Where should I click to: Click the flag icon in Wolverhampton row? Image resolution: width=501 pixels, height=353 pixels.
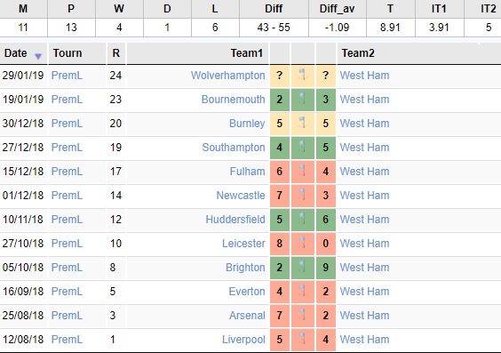(303, 76)
